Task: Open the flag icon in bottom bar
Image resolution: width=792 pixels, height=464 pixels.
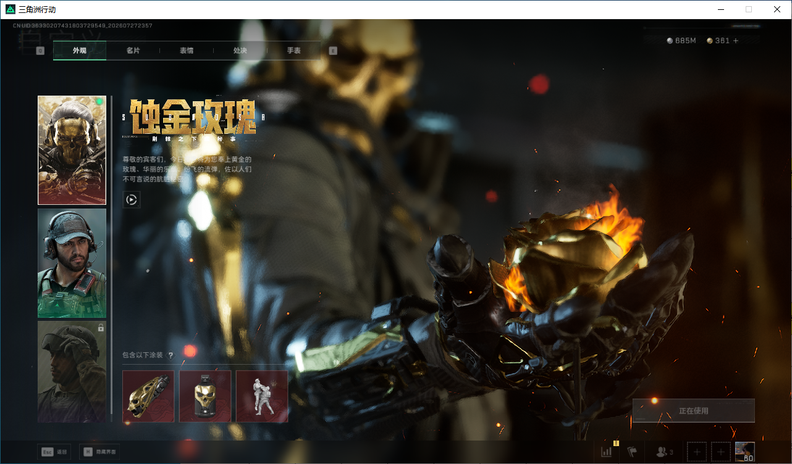Action: [x=632, y=452]
